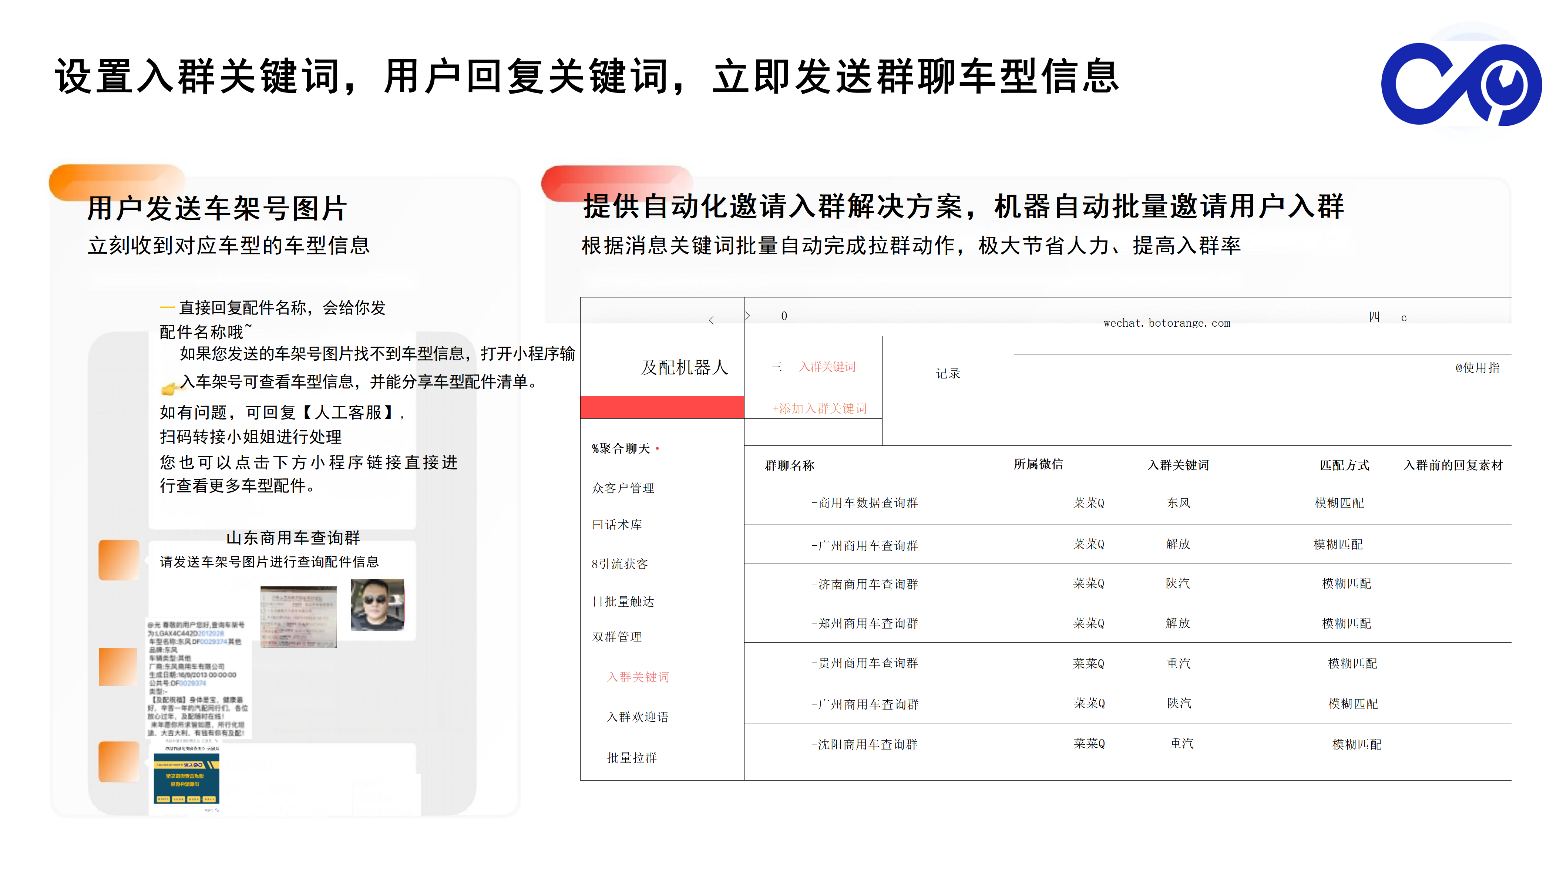Screen dimensions: 1563x879
Task: Click the 群聊名称 column header
Action: pyautogui.click(x=789, y=465)
